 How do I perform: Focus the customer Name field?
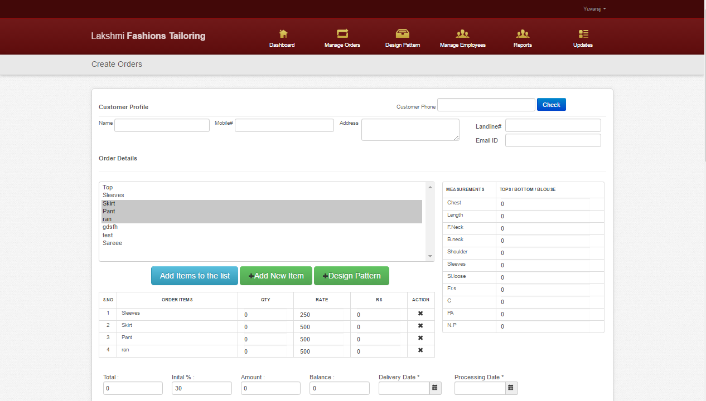pyautogui.click(x=162, y=125)
